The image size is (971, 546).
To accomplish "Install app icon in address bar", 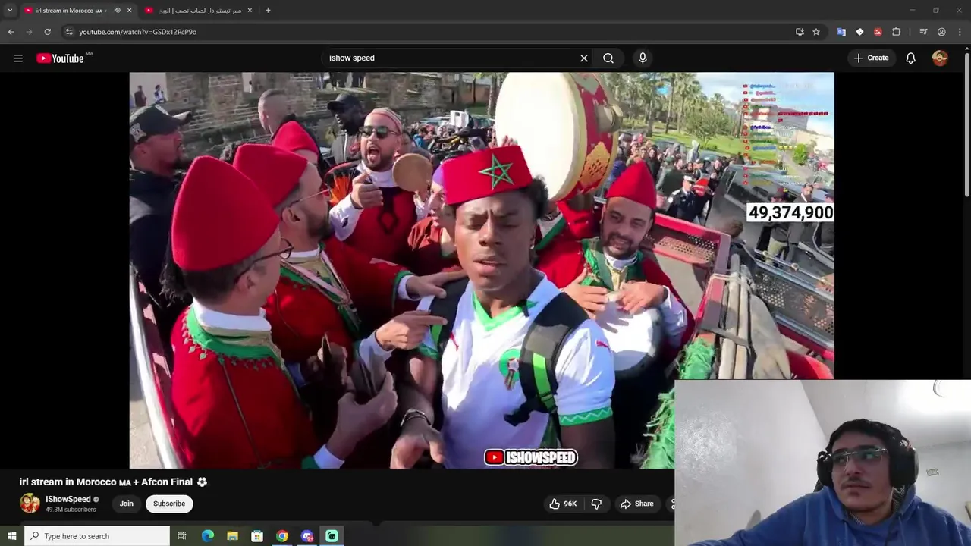I will (x=800, y=32).
